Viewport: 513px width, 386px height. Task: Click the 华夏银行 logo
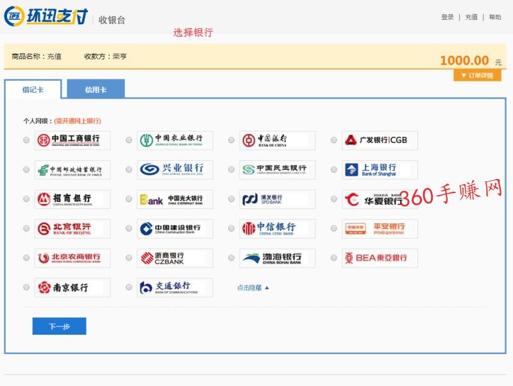[x=380, y=199]
